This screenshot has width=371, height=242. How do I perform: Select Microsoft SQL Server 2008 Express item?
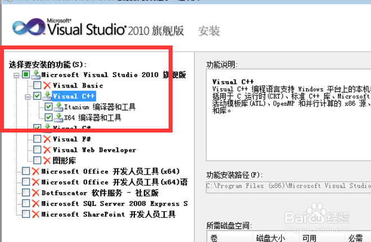point(115,203)
